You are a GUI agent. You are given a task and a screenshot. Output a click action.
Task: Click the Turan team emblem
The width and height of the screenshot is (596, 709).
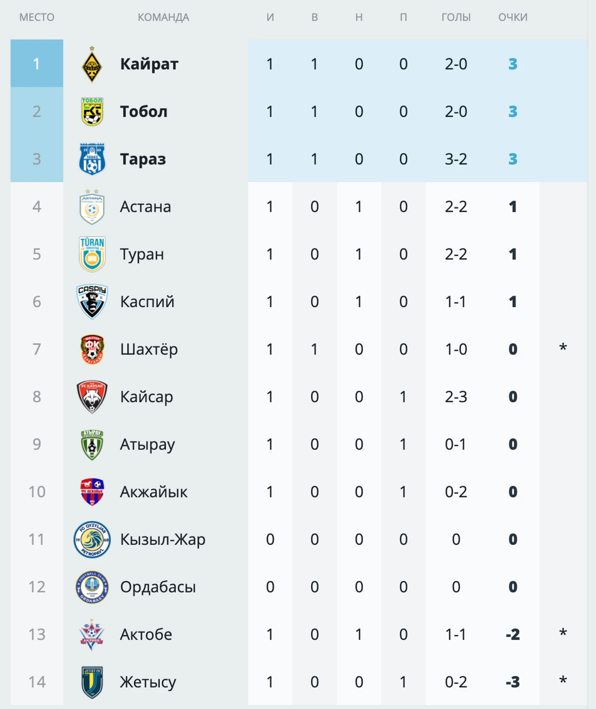(x=92, y=254)
